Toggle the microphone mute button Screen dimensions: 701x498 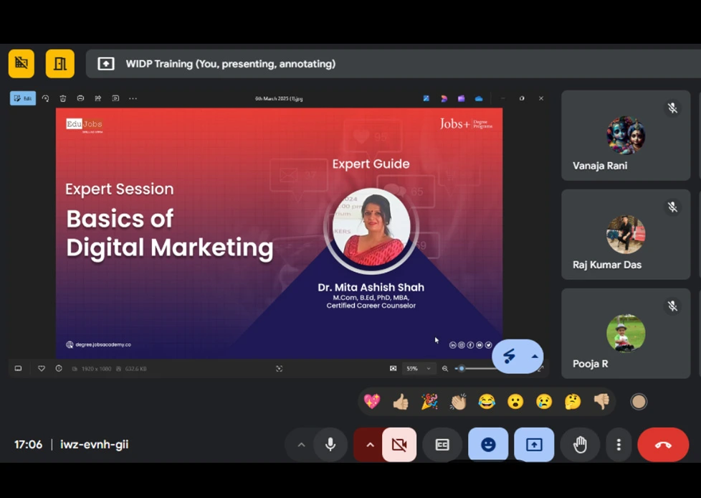click(330, 444)
